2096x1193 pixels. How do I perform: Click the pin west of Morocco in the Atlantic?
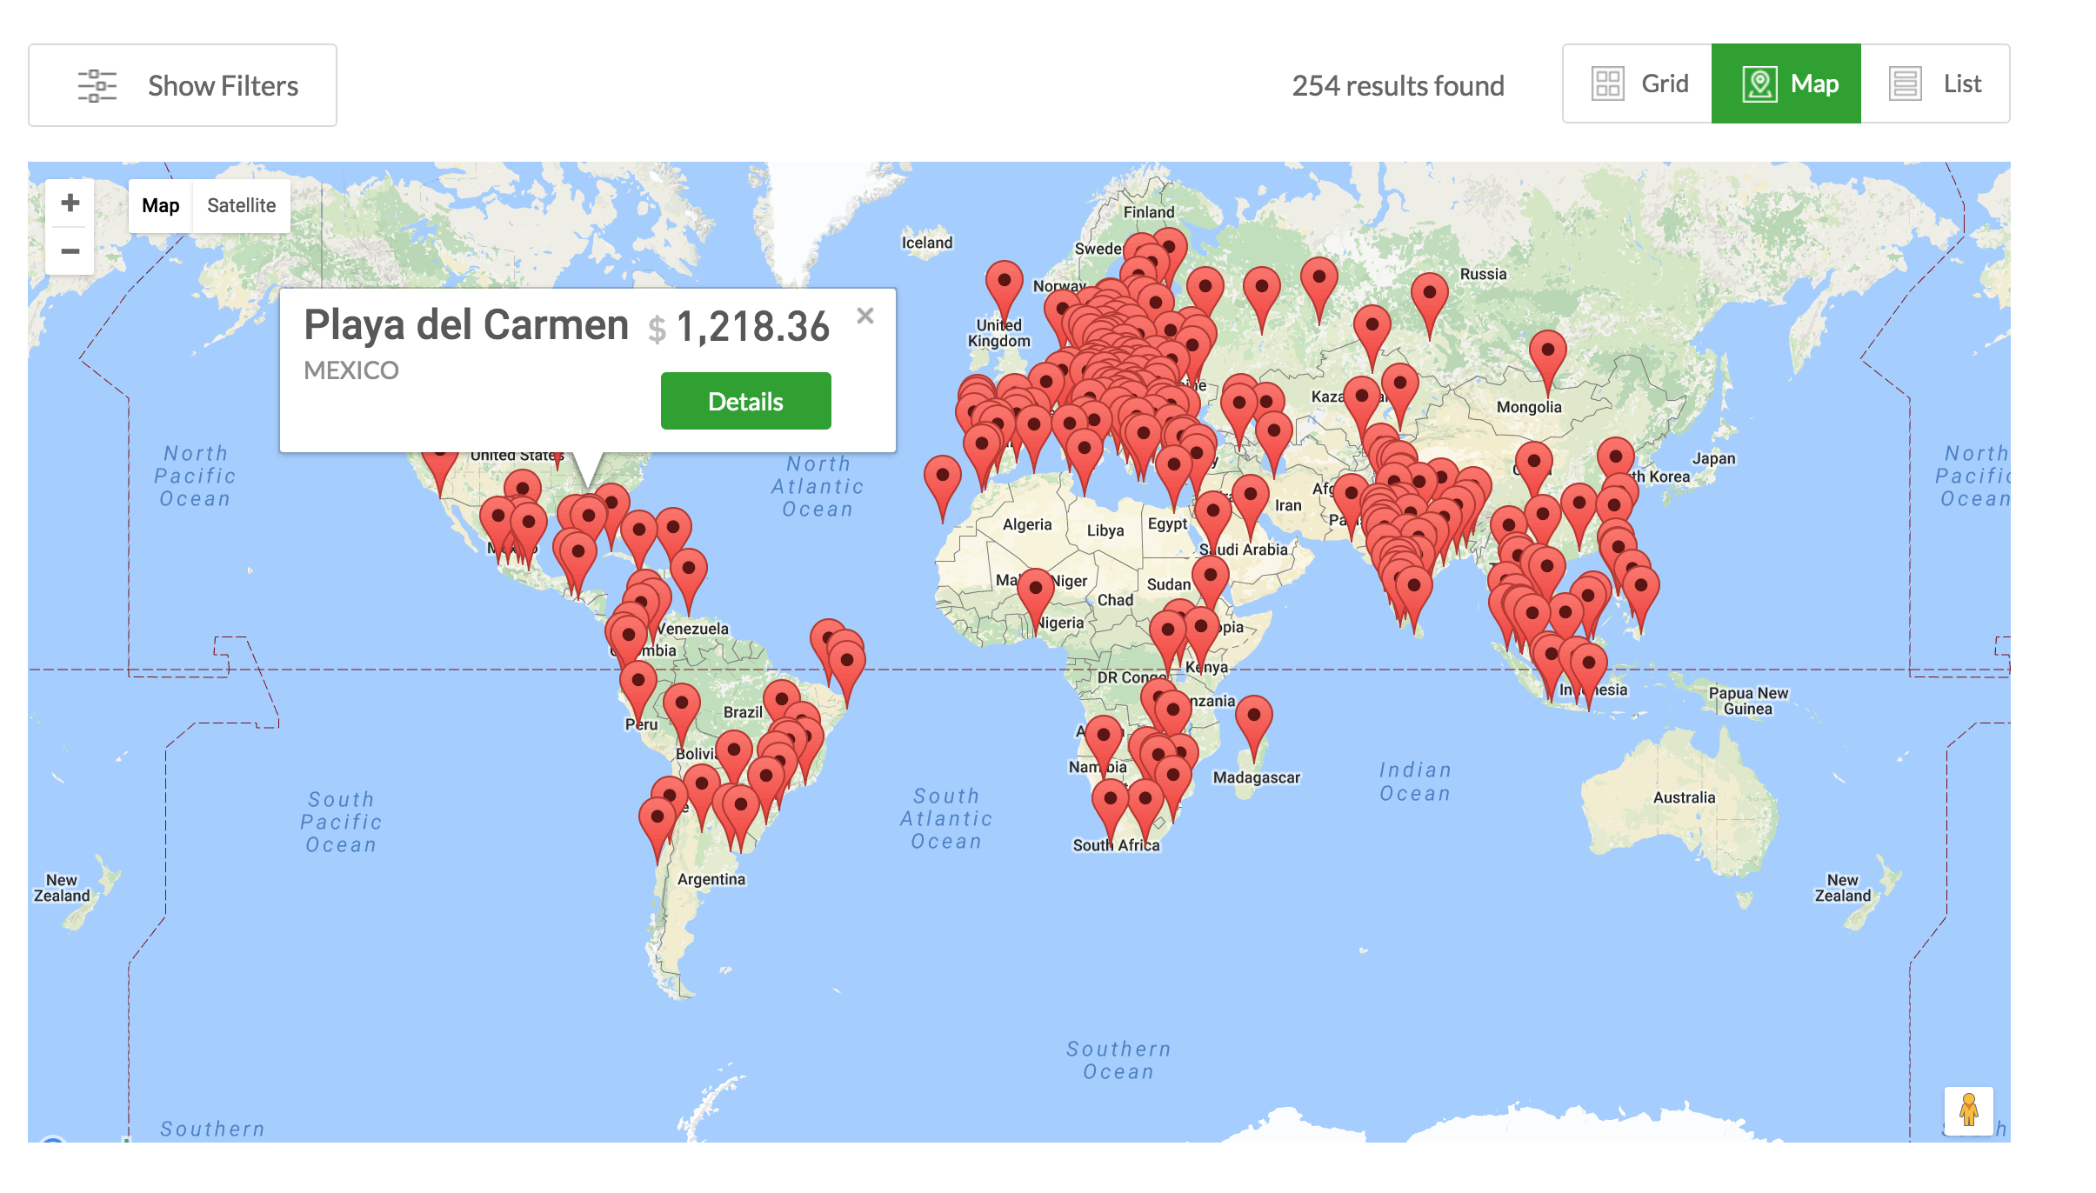(x=942, y=477)
